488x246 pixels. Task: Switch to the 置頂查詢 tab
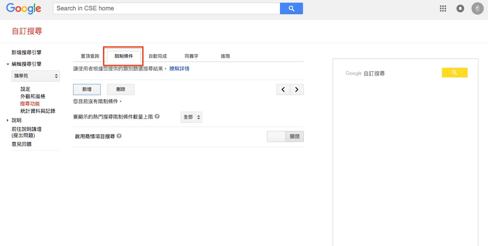pyautogui.click(x=90, y=56)
